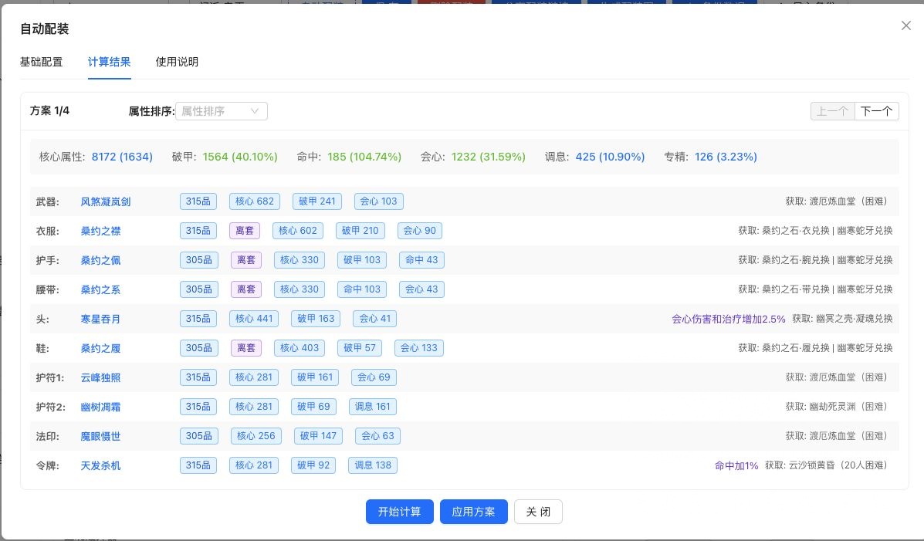Click the 幽树凋霜 amulet link
The height and width of the screenshot is (541, 924).
pyautogui.click(x=100, y=407)
